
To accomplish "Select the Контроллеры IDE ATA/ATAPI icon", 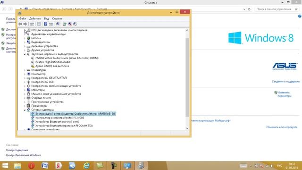I will pos(28,78).
